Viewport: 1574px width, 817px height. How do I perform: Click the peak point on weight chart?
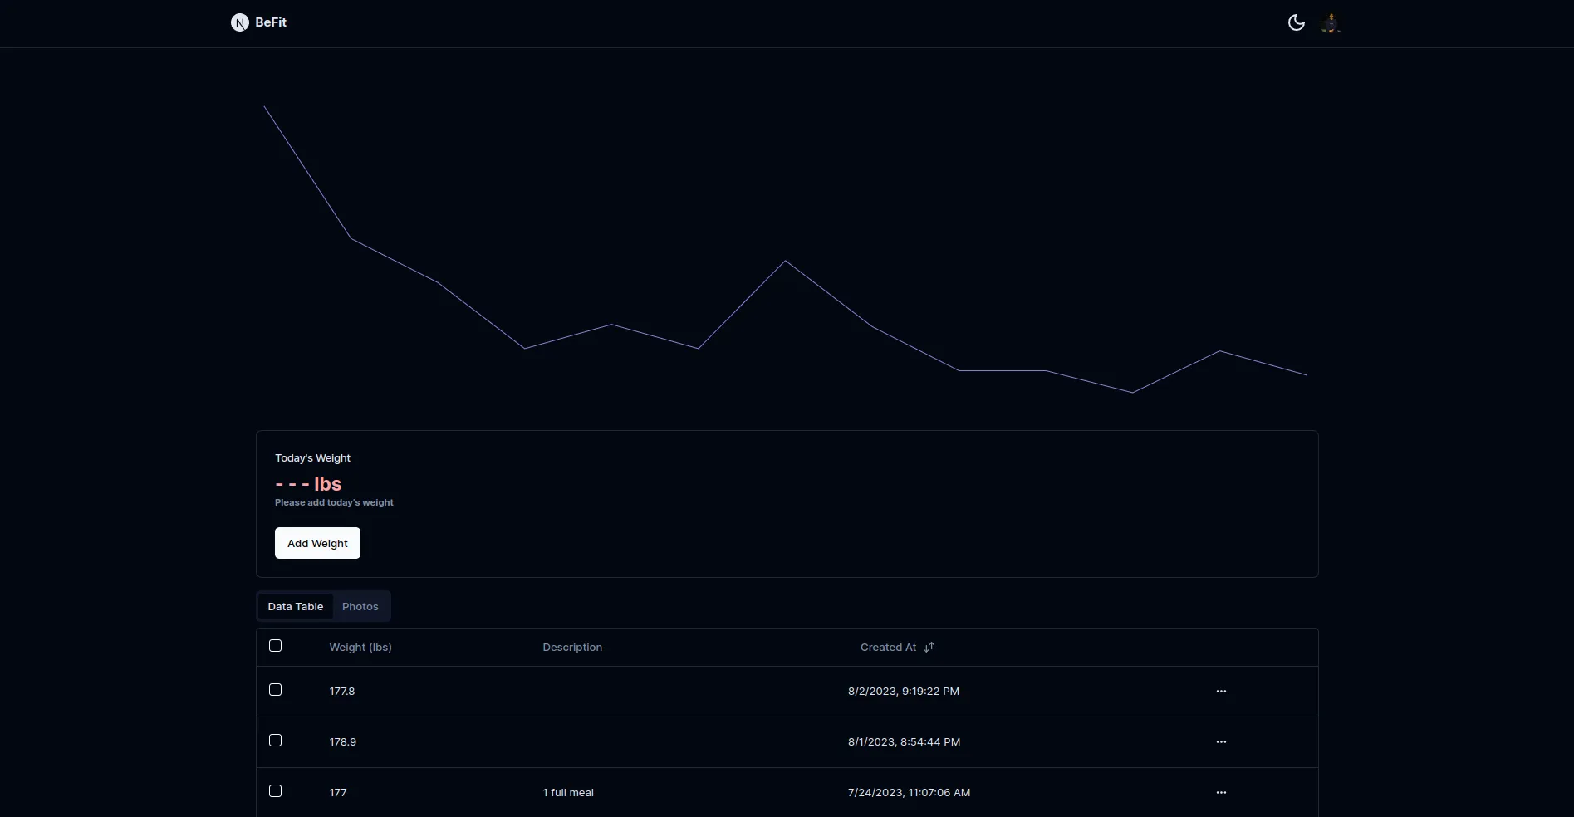tap(264, 106)
